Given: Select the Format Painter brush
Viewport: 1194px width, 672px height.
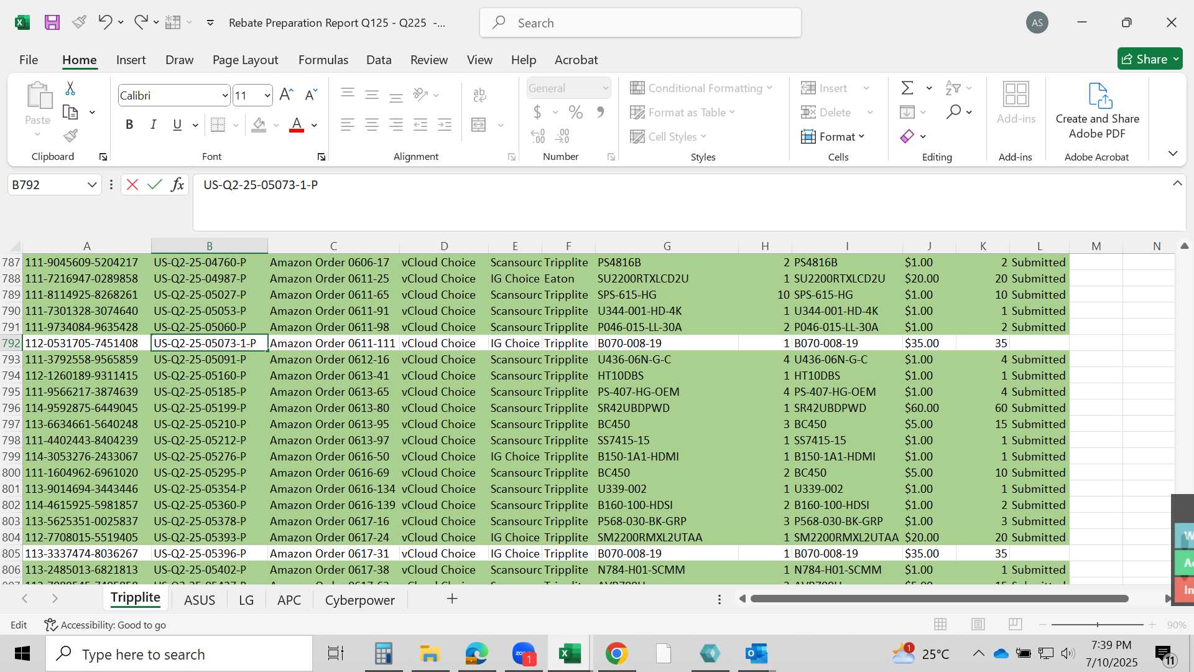Looking at the screenshot, I should pos(70,136).
